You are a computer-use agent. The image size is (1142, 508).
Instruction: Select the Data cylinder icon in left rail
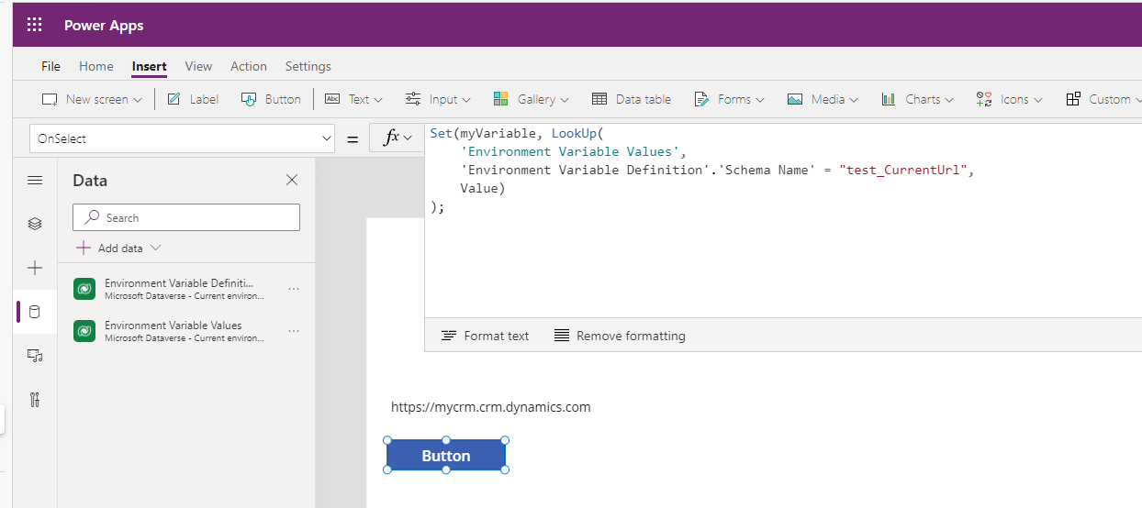pyautogui.click(x=35, y=312)
